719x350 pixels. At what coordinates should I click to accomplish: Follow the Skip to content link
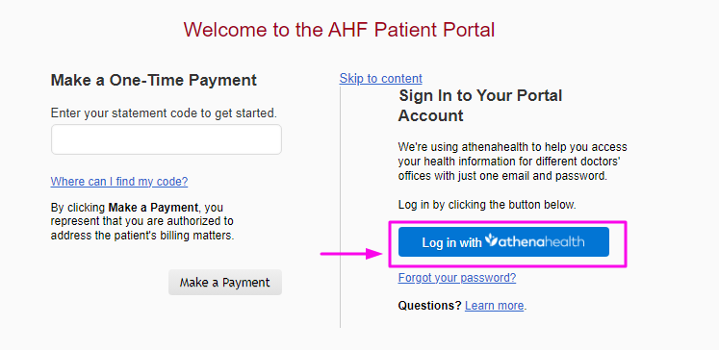point(380,78)
